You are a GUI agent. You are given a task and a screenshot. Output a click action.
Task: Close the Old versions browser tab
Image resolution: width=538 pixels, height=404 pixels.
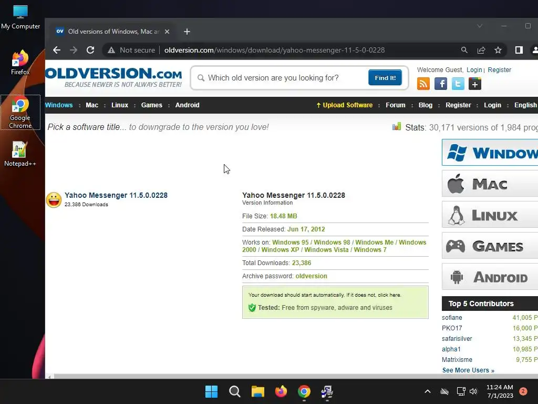point(167,32)
